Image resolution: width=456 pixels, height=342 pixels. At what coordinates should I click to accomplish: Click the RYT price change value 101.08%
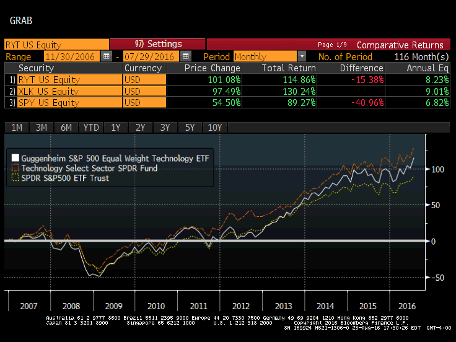(x=224, y=79)
